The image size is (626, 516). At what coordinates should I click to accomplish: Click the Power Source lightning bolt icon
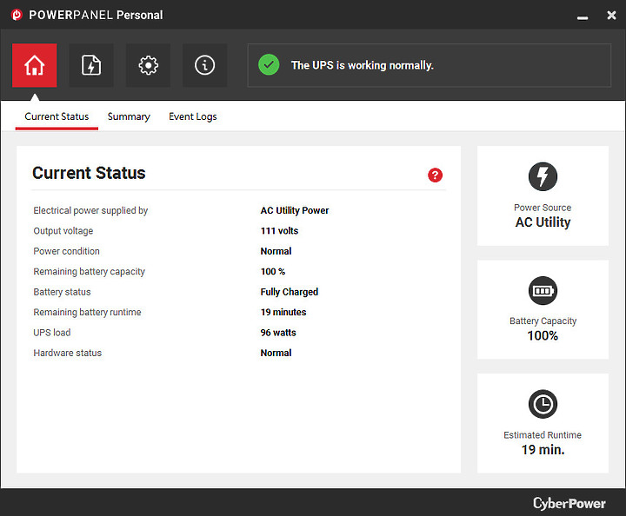543,176
